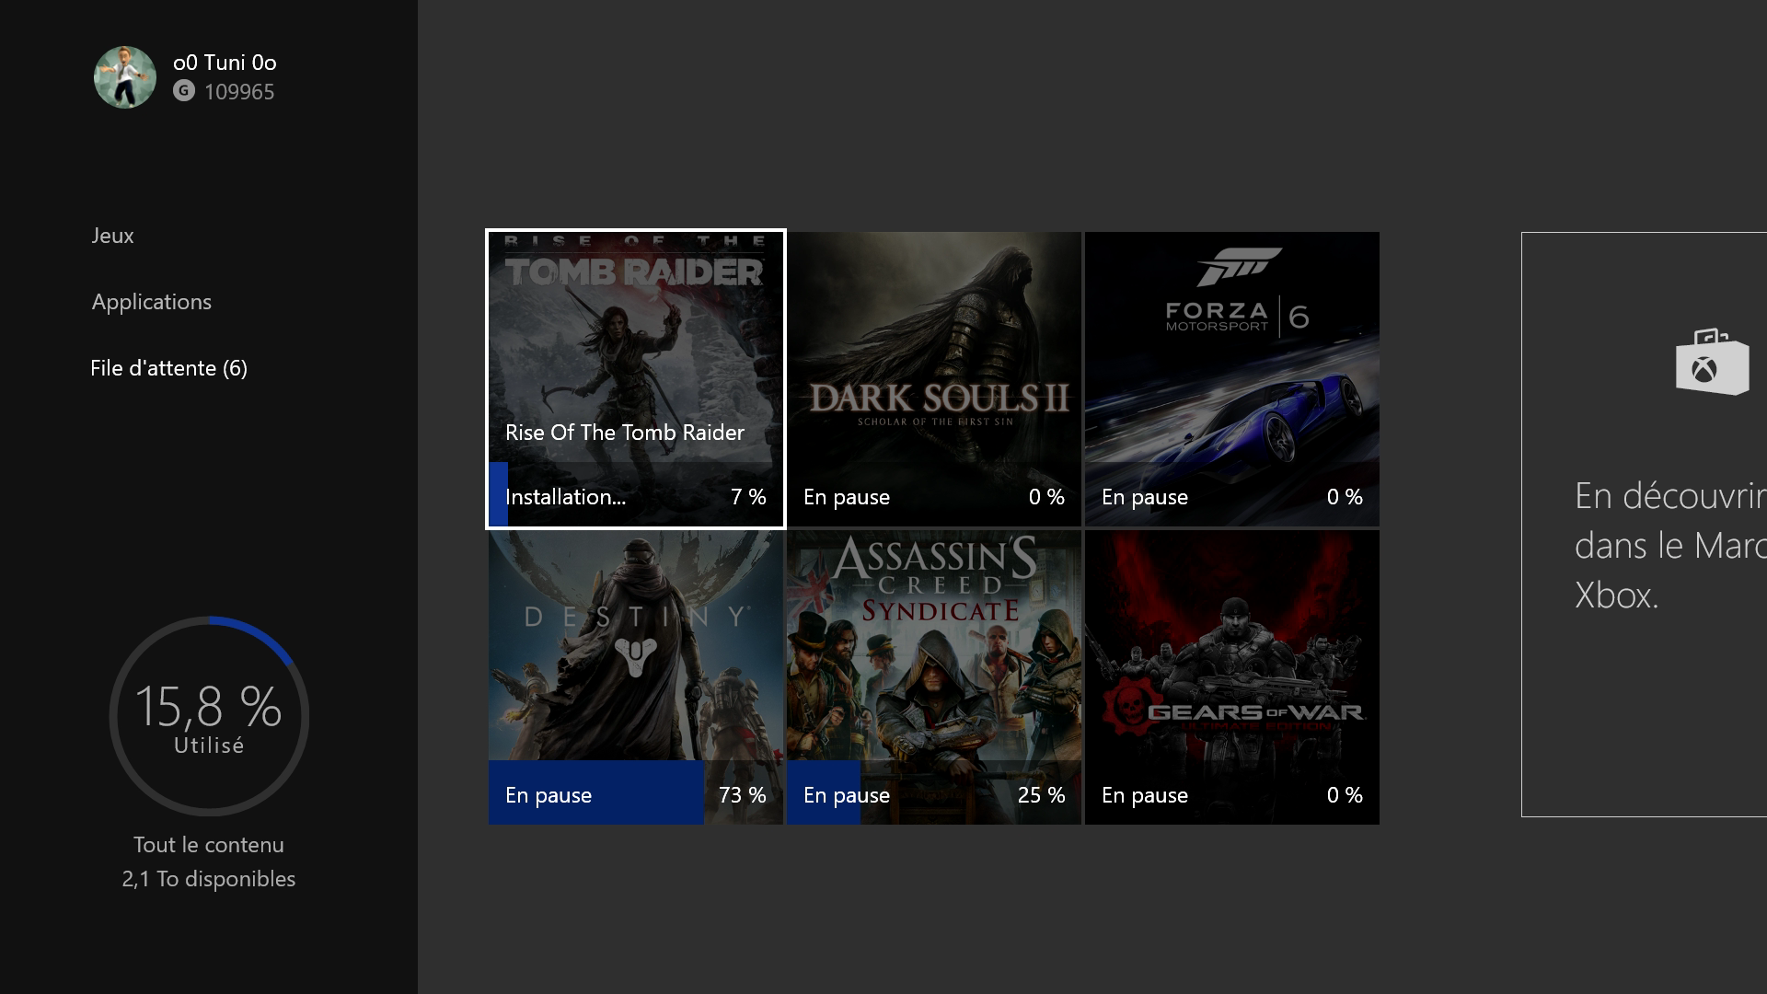This screenshot has width=1767, height=994.
Task: Open the Xbox Marketplace promo panel text
Action: (x=1670, y=546)
